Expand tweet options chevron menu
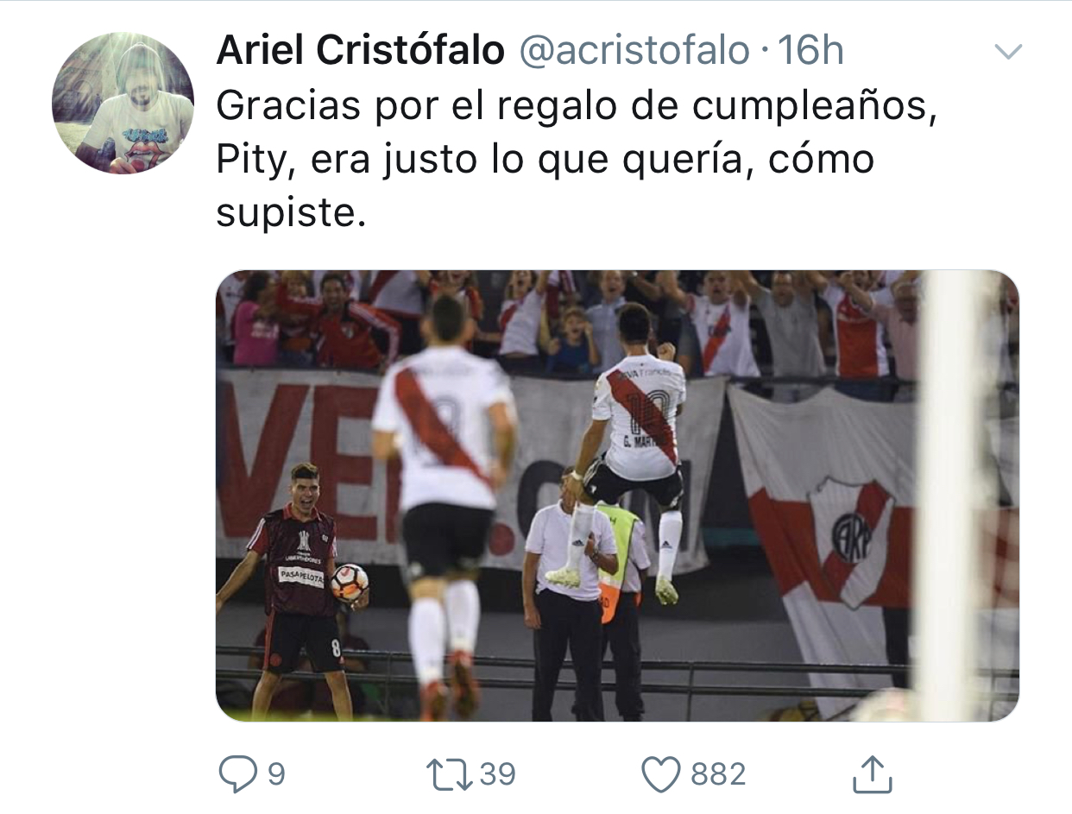 pyautogui.click(x=1008, y=52)
